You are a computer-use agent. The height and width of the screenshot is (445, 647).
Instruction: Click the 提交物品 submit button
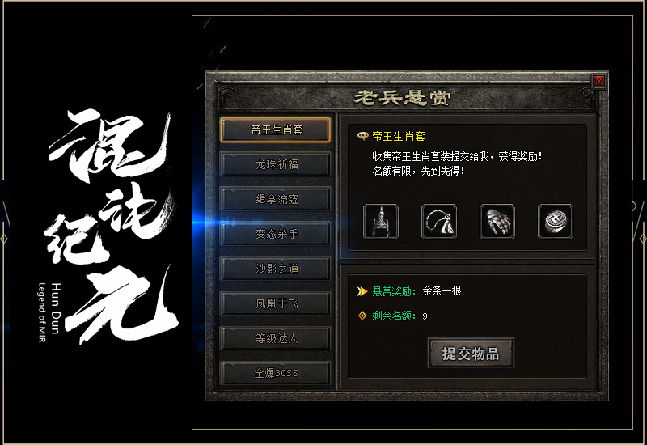(471, 354)
